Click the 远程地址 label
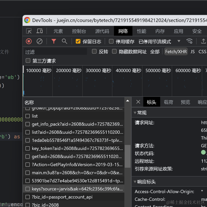 point(144,161)
